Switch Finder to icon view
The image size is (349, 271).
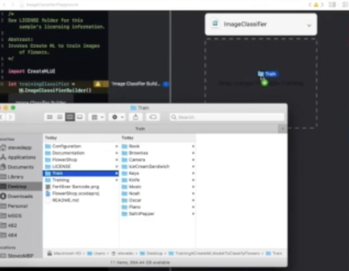(x=50, y=117)
